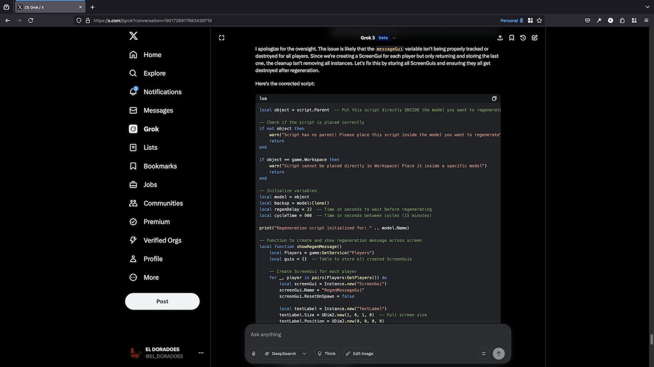This screenshot has width=654, height=367.
Task: List all tabs with the chevron
Action: pos(647,7)
